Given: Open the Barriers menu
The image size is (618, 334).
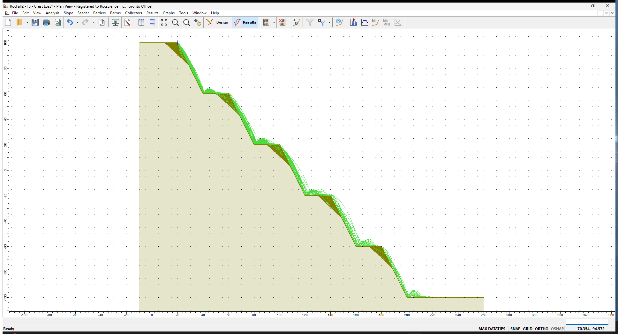Looking at the screenshot, I should click(99, 13).
